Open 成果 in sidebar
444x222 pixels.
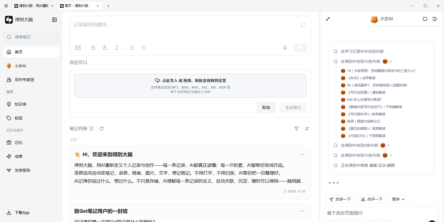[x=31, y=156]
